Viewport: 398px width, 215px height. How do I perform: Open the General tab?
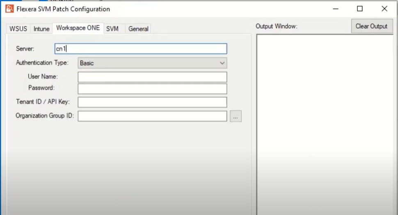click(138, 29)
